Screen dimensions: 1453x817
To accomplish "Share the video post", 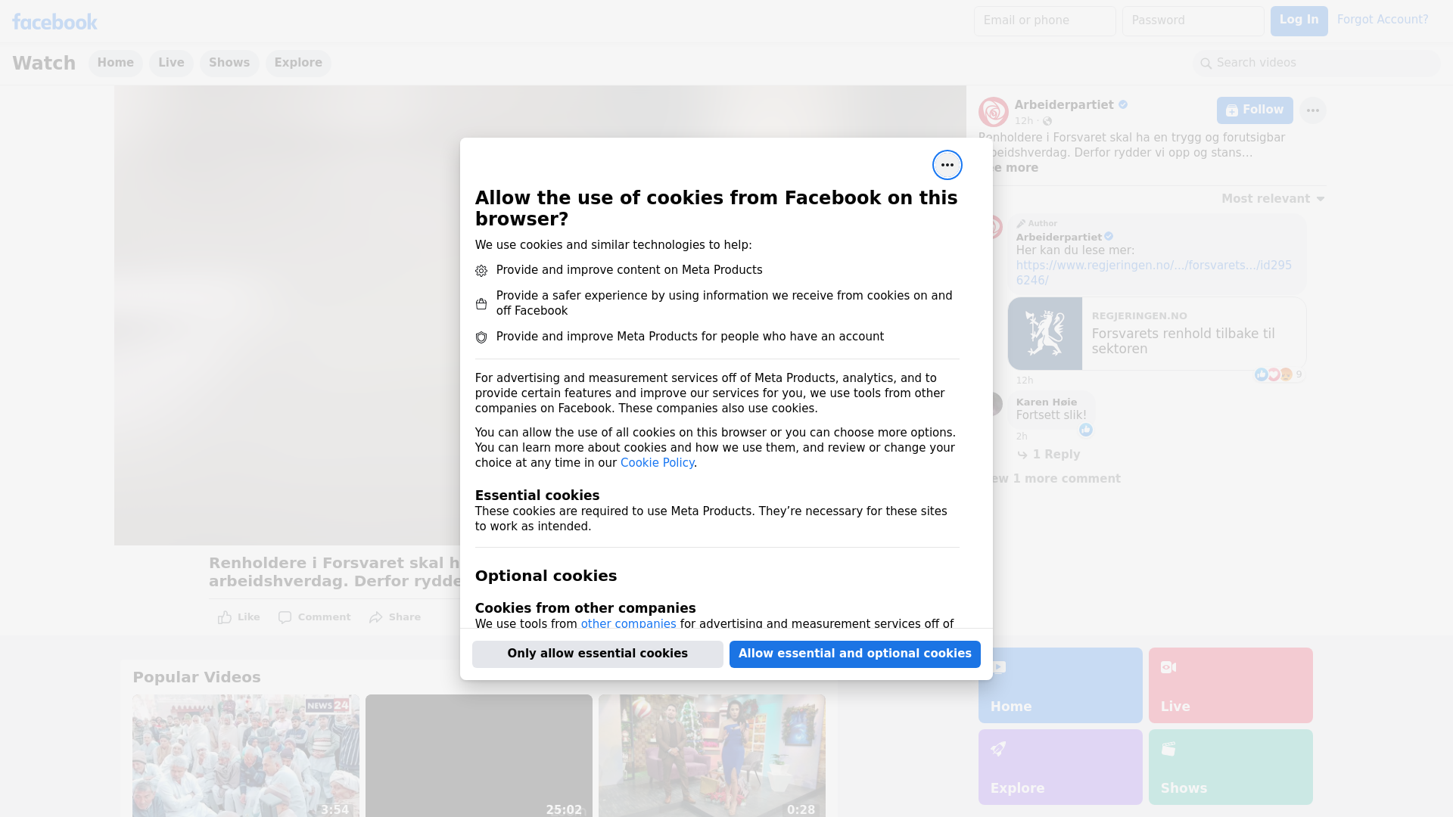I will coord(394,617).
